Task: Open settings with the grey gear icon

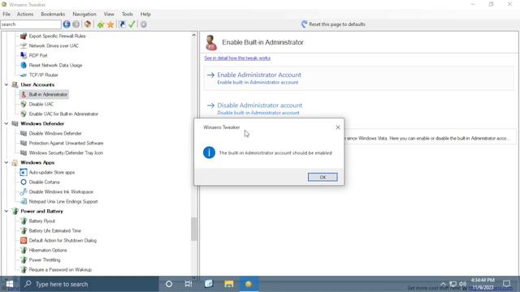Action: (143, 24)
